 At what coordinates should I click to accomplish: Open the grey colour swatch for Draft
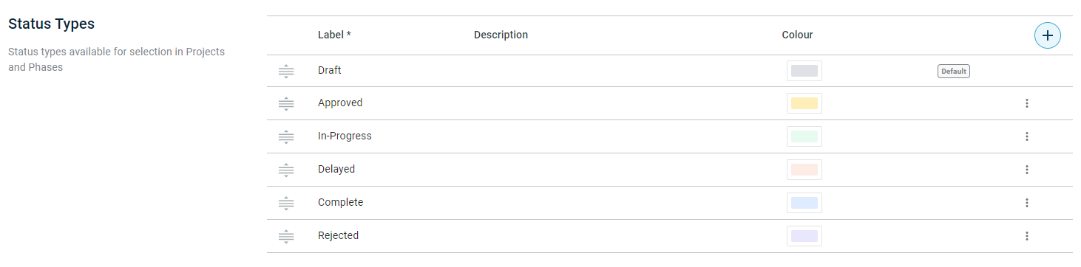[x=804, y=71]
